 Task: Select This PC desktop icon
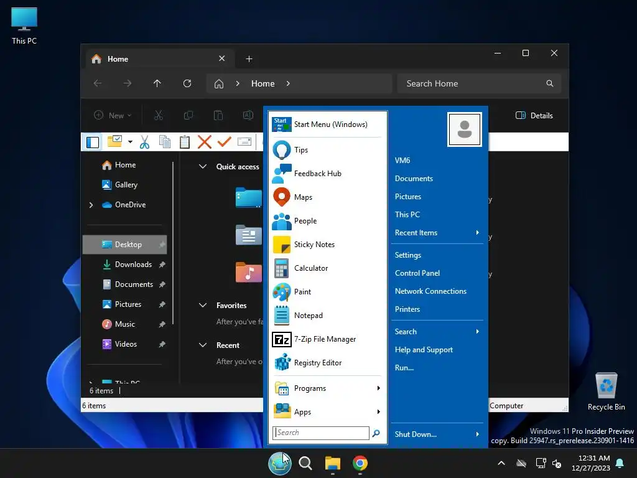(24, 26)
